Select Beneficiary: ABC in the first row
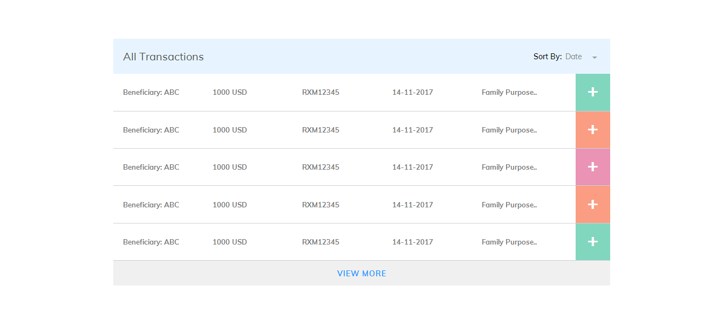This screenshot has width=717, height=321. click(x=151, y=92)
